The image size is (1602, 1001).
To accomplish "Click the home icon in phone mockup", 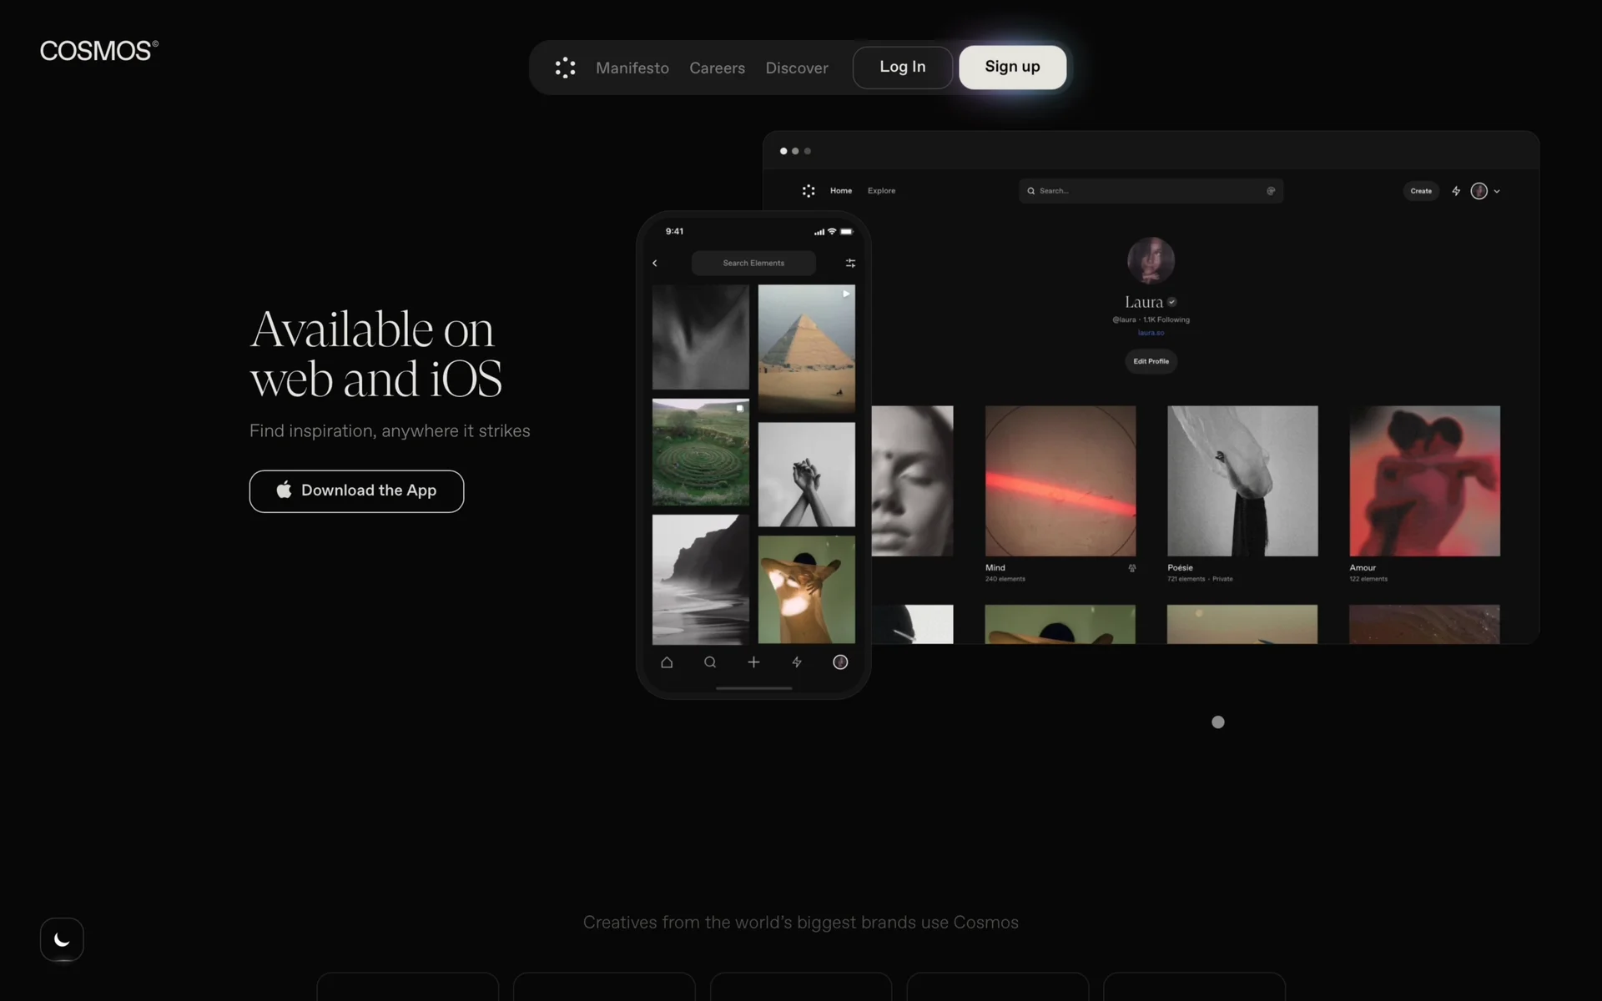I will tap(667, 662).
